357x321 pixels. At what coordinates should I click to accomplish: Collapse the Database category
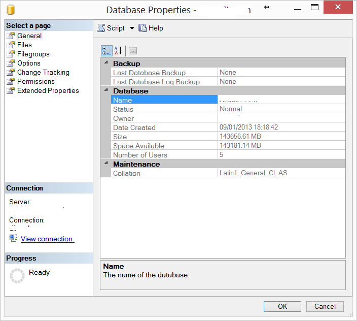click(106, 90)
